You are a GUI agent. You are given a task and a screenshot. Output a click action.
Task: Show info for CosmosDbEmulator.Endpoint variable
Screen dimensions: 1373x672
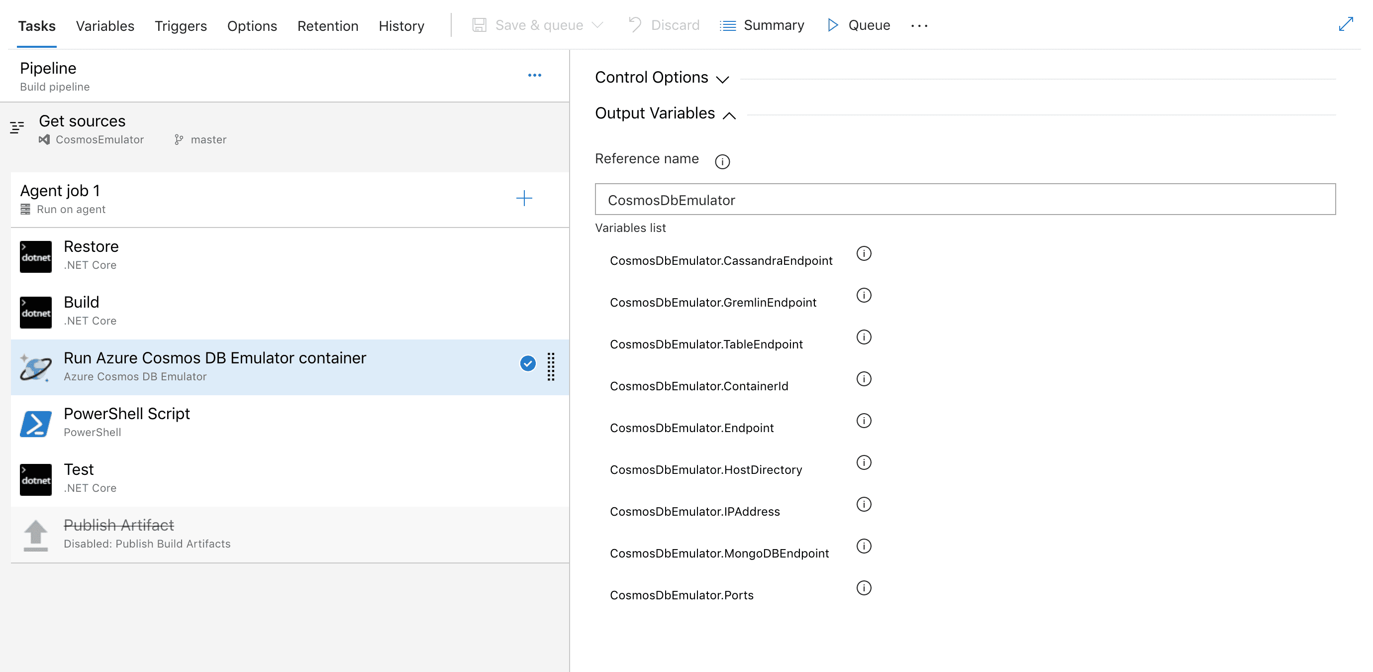864,421
